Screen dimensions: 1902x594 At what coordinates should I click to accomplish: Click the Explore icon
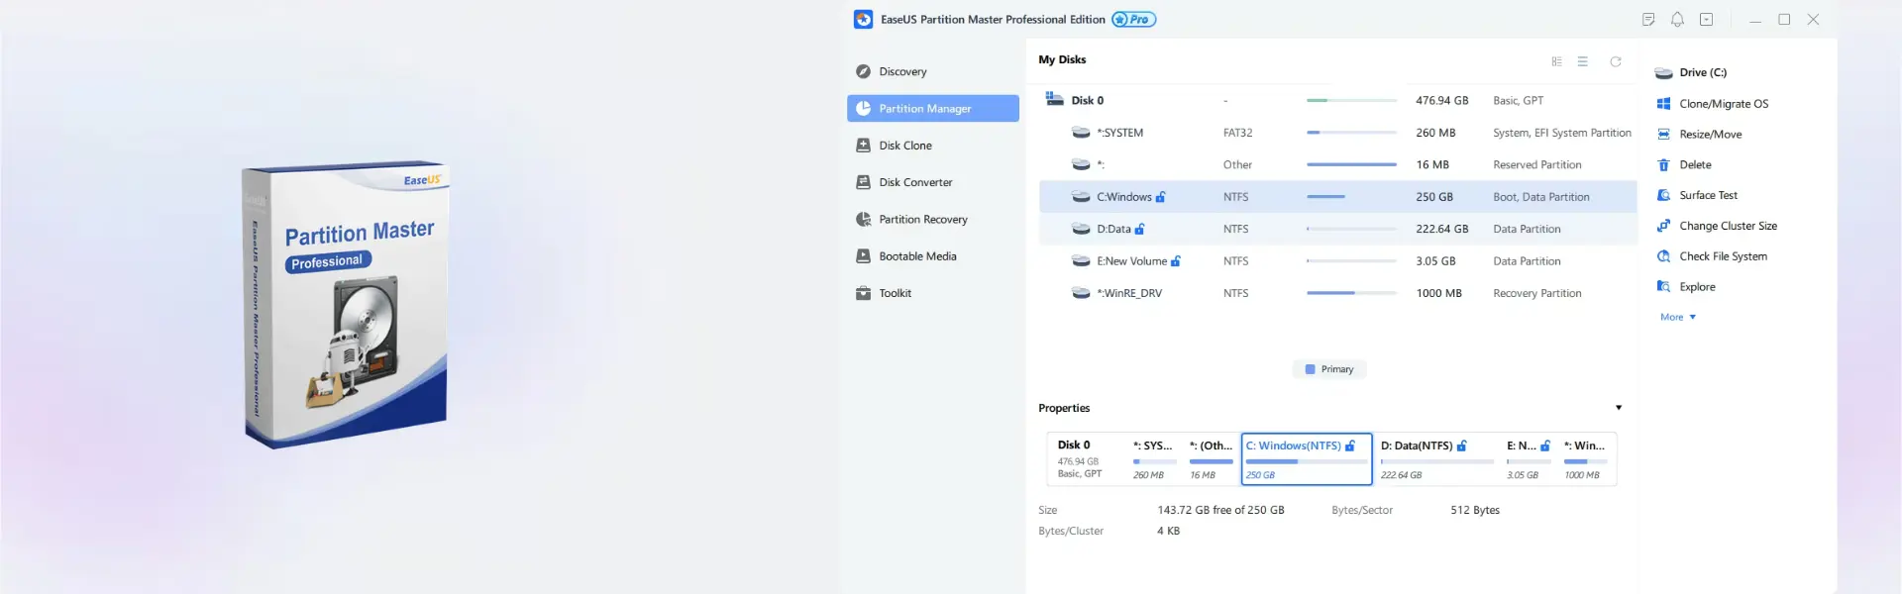(x=1663, y=286)
